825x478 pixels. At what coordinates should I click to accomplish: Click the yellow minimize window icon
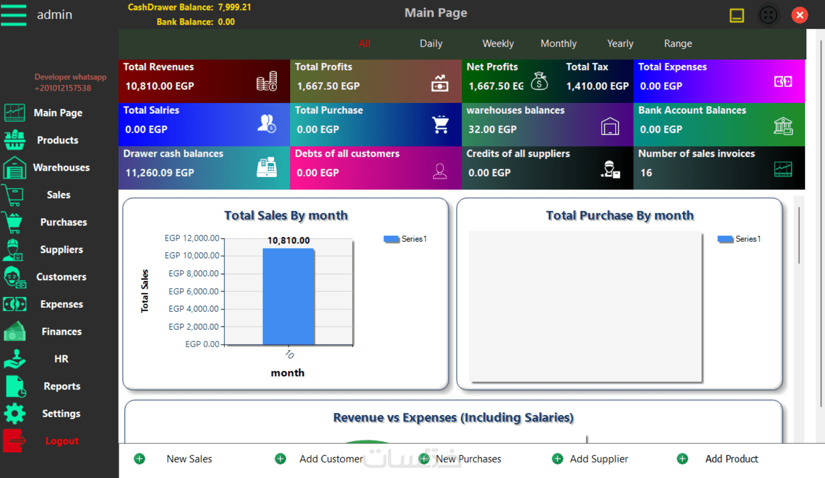pyautogui.click(x=737, y=15)
